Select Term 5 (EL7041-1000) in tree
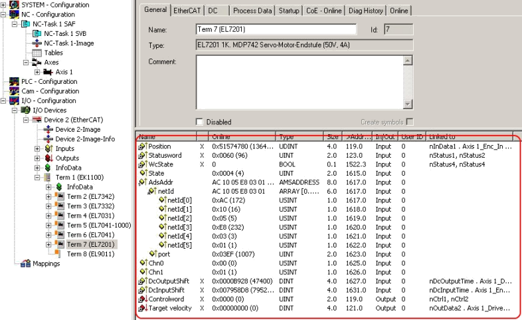 99,226
